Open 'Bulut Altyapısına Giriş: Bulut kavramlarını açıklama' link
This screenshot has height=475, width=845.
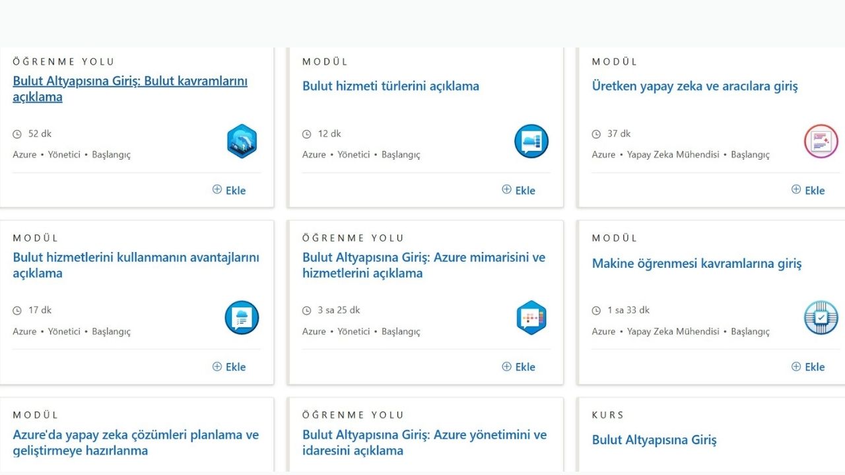pyautogui.click(x=129, y=88)
